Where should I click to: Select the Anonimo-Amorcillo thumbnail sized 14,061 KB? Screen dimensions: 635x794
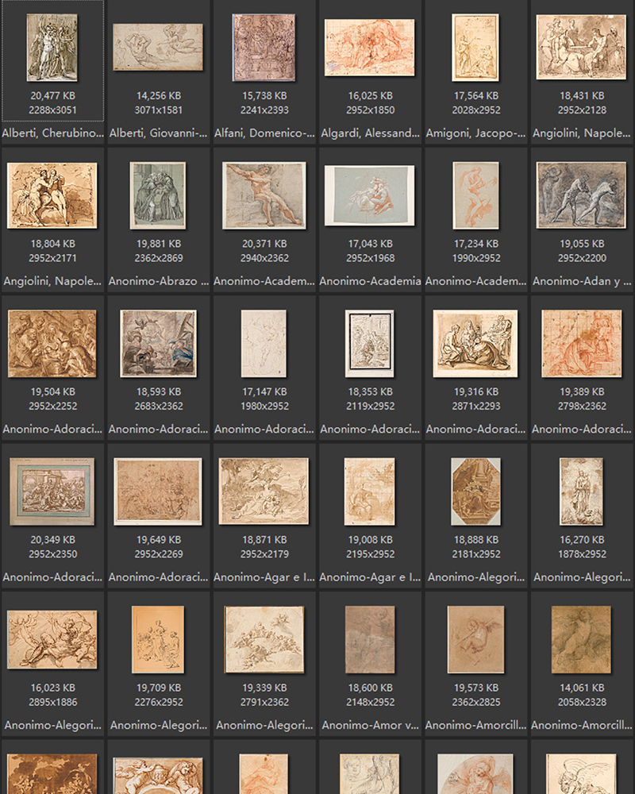[x=581, y=639]
